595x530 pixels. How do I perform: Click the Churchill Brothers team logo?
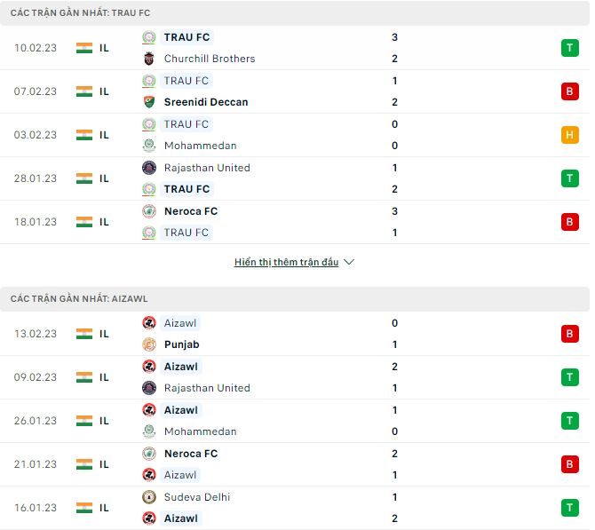click(x=148, y=59)
